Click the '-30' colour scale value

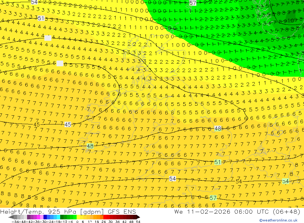tap(43, 222)
